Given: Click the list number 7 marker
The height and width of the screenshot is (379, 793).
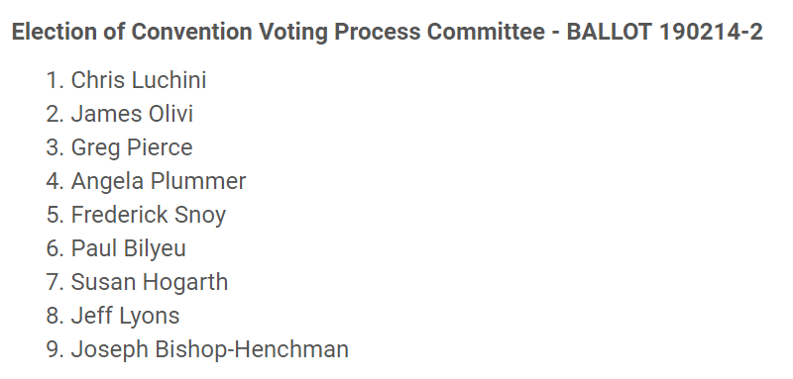Looking at the screenshot, I should pyautogui.click(x=56, y=282).
